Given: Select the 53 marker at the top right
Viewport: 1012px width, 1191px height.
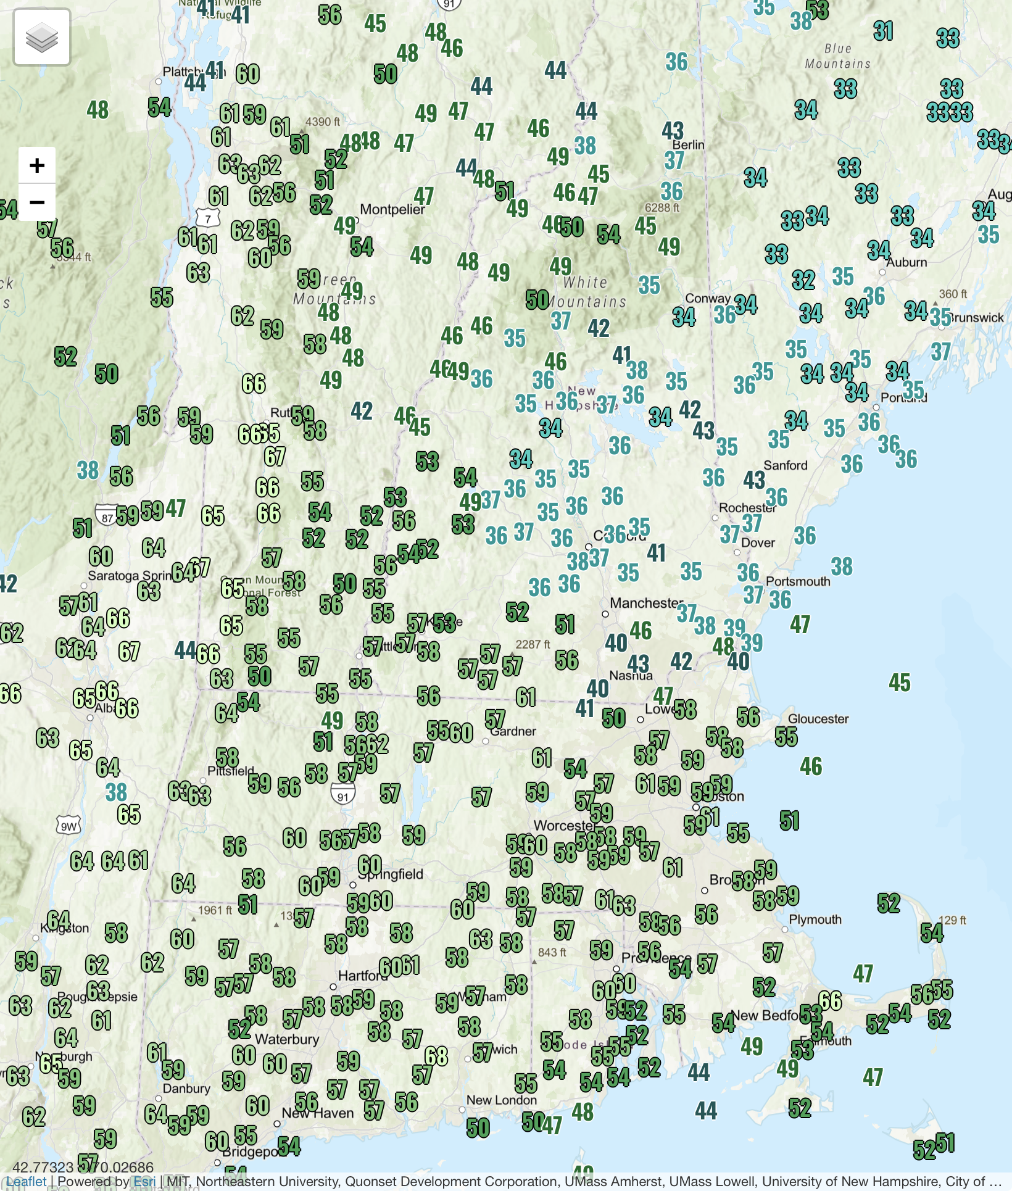Looking at the screenshot, I should (x=818, y=9).
